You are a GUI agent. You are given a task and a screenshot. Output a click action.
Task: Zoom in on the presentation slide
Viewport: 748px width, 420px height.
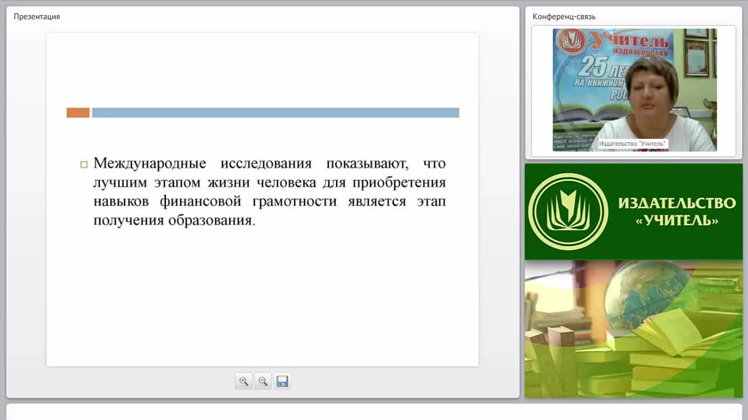coord(244,381)
